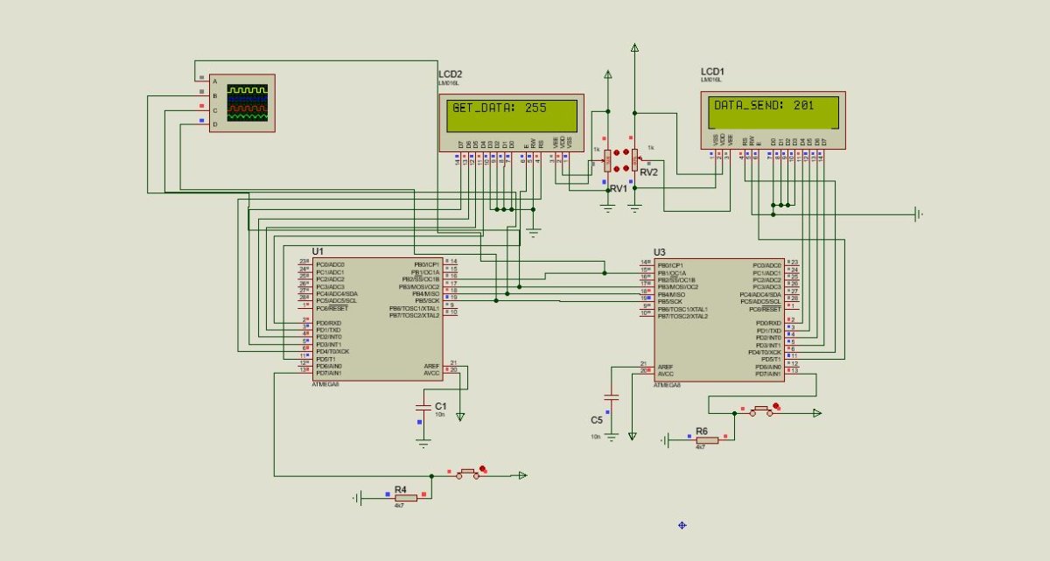The width and height of the screenshot is (1050, 561).
Task: Click the U3 reference label
Action: pos(659,252)
